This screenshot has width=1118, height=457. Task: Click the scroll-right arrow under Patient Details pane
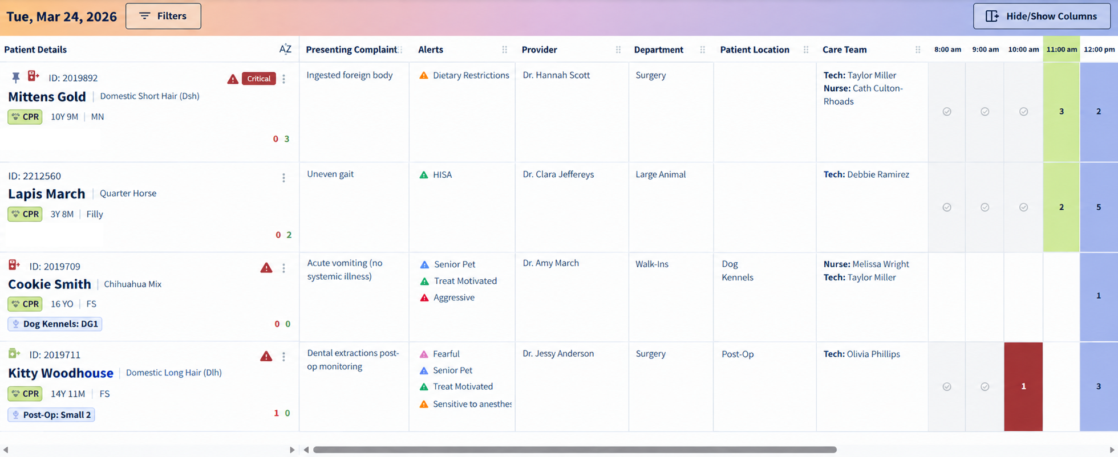tap(292, 450)
